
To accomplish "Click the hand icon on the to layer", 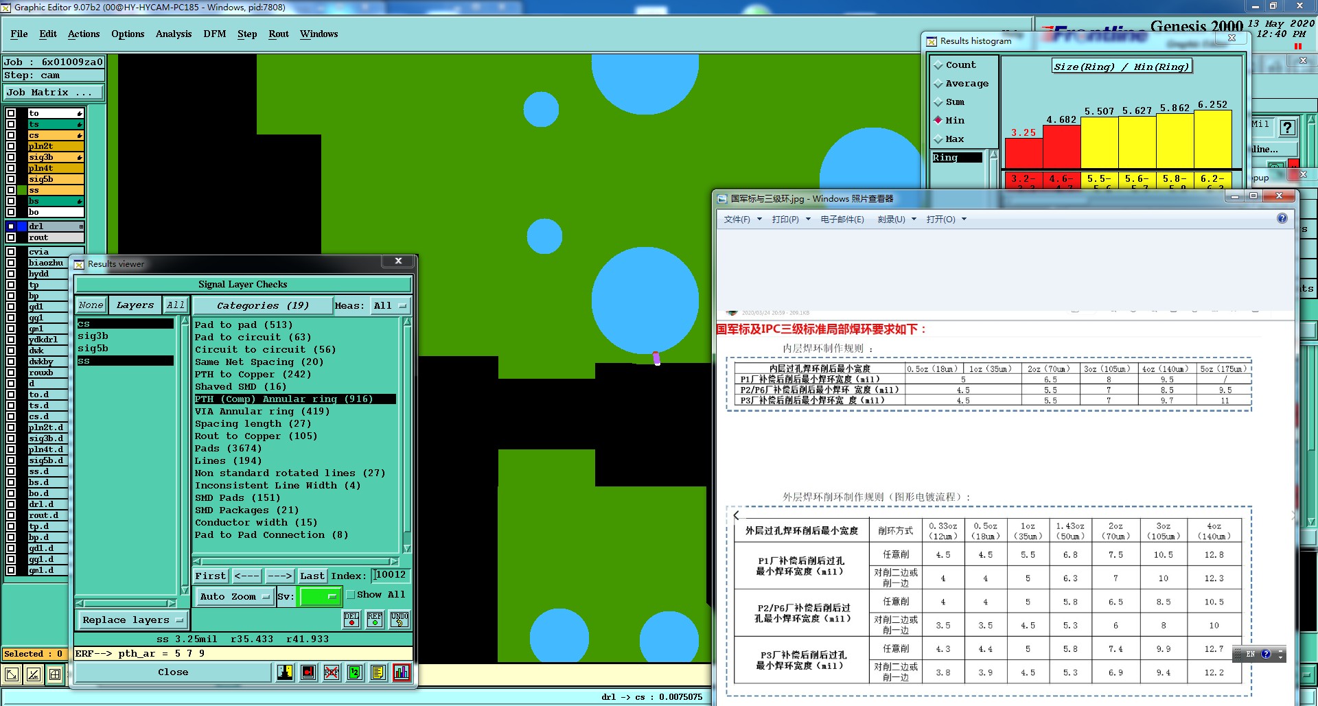I will (80, 113).
